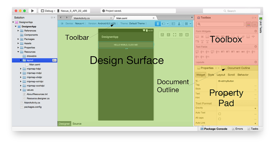Pick the CheckBox widget in Form Widgets
275x148 pixels.
[202, 37]
